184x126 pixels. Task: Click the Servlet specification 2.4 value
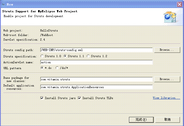(x=42, y=40)
